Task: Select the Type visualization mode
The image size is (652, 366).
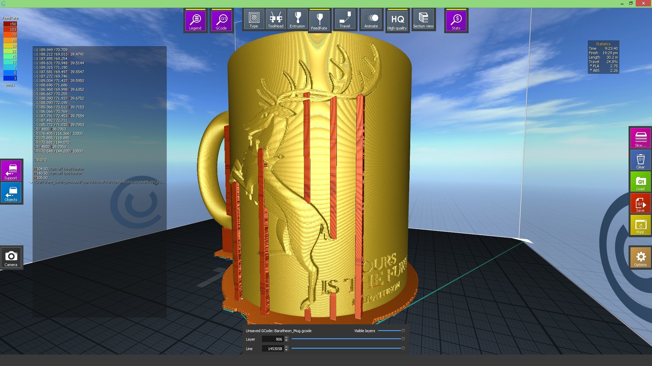Action: [254, 20]
